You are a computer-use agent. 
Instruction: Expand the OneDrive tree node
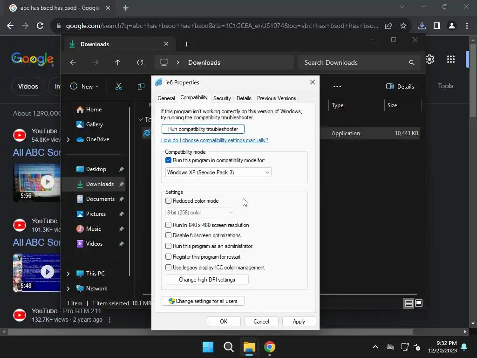[x=68, y=139]
